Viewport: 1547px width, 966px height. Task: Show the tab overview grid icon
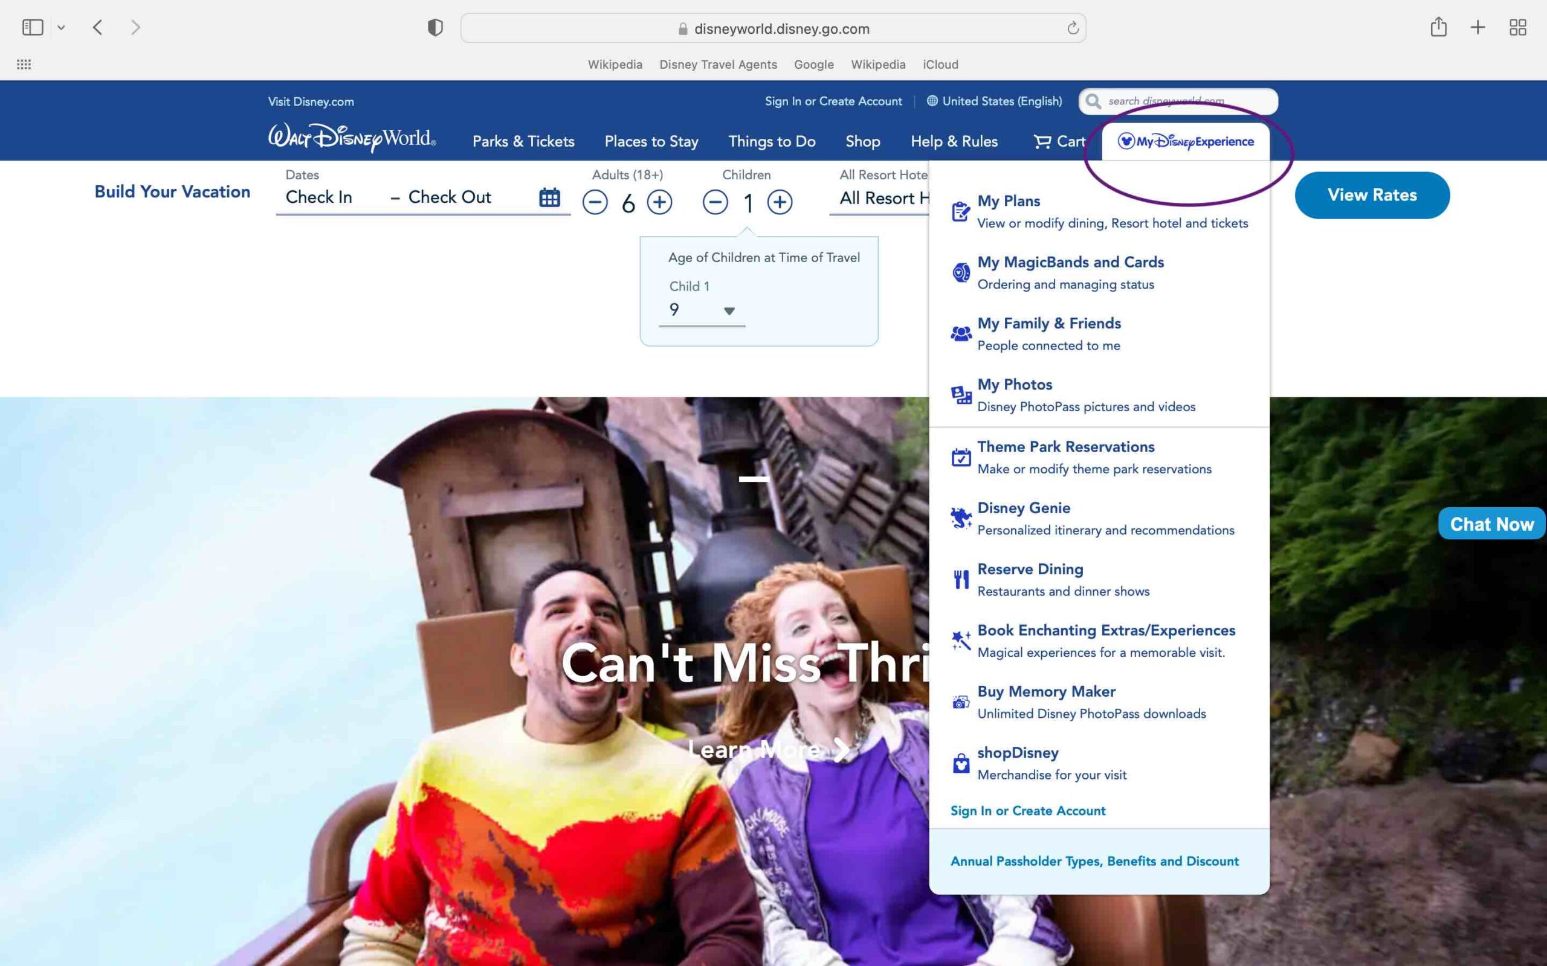(x=1517, y=28)
